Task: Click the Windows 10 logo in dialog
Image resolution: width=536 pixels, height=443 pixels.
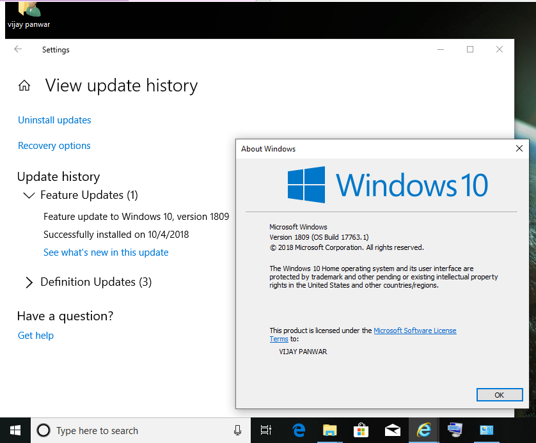Action: point(388,185)
